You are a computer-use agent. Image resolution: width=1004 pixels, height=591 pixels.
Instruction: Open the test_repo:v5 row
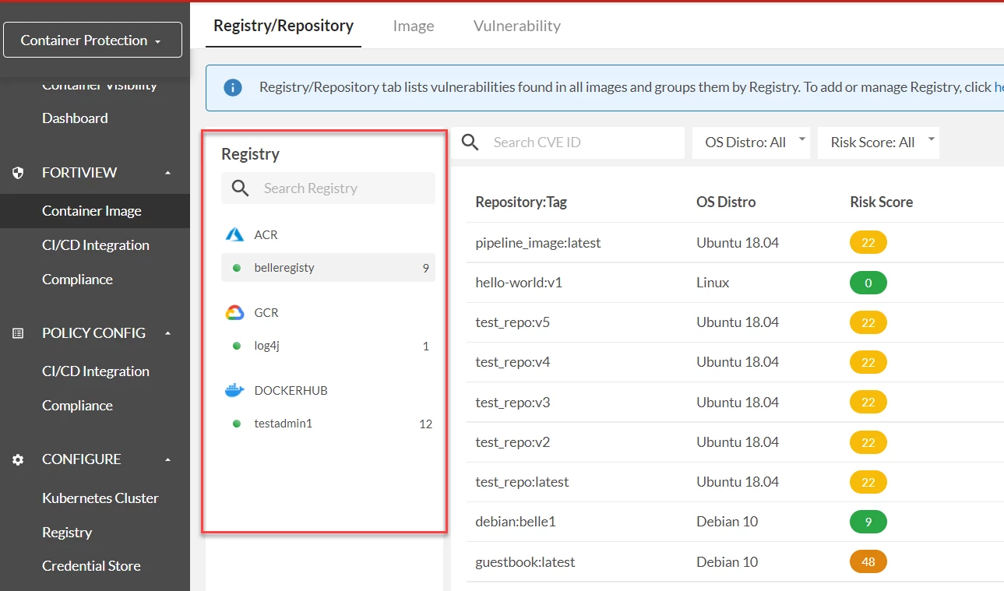coord(735,322)
